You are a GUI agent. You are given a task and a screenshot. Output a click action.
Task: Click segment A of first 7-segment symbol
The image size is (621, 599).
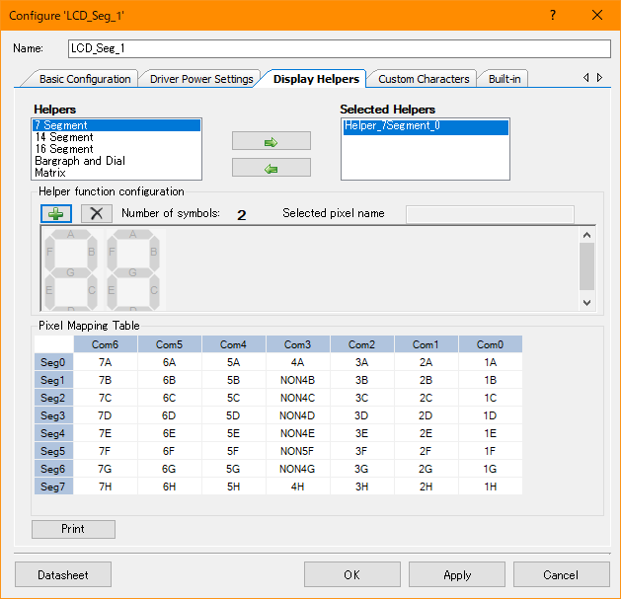pyautogui.click(x=70, y=234)
